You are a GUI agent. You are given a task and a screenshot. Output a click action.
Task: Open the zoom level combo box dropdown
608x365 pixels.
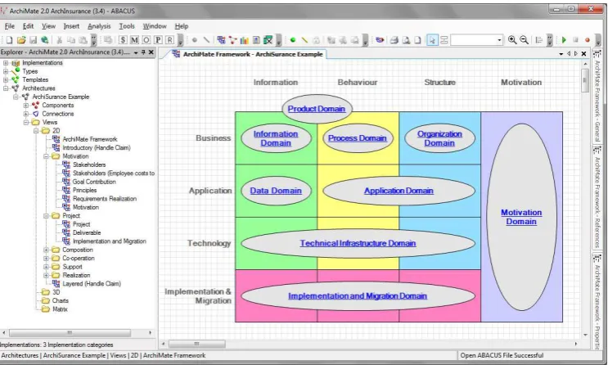(x=499, y=40)
